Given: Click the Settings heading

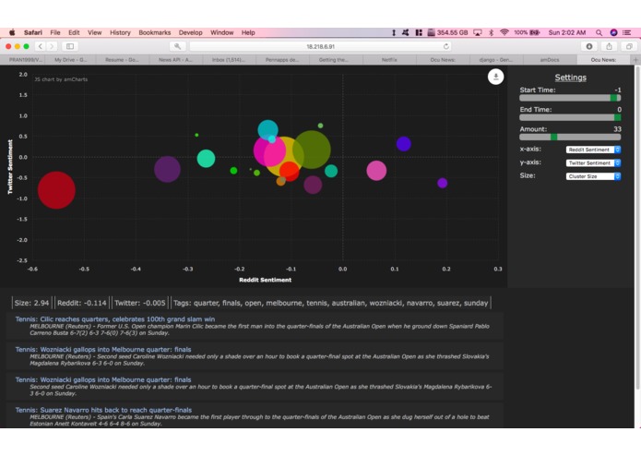Looking at the screenshot, I should point(570,78).
